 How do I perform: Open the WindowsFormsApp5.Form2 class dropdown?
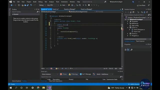coord(82,12)
